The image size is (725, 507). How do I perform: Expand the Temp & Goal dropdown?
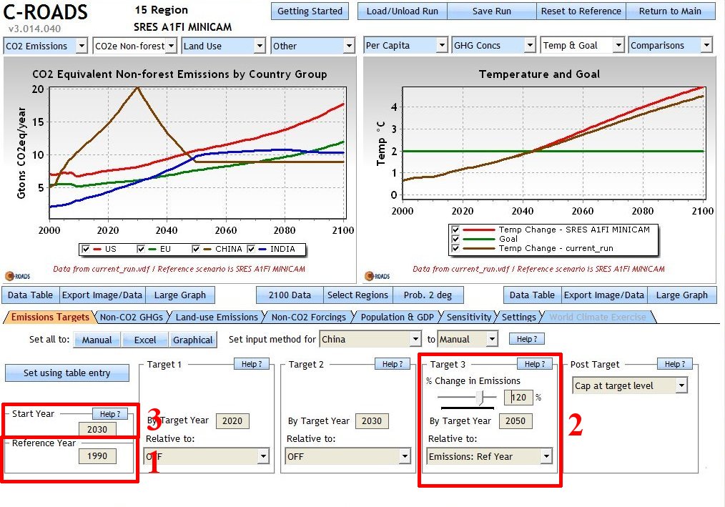(x=583, y=45)
